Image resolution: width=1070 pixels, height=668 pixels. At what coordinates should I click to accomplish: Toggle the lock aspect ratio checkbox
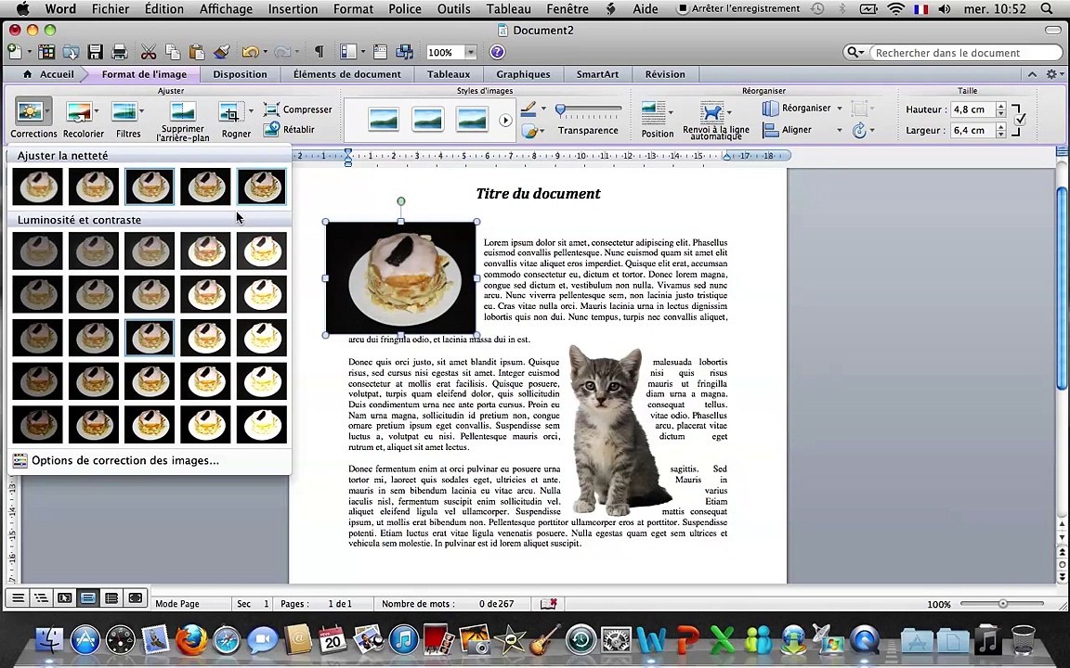1020,120
